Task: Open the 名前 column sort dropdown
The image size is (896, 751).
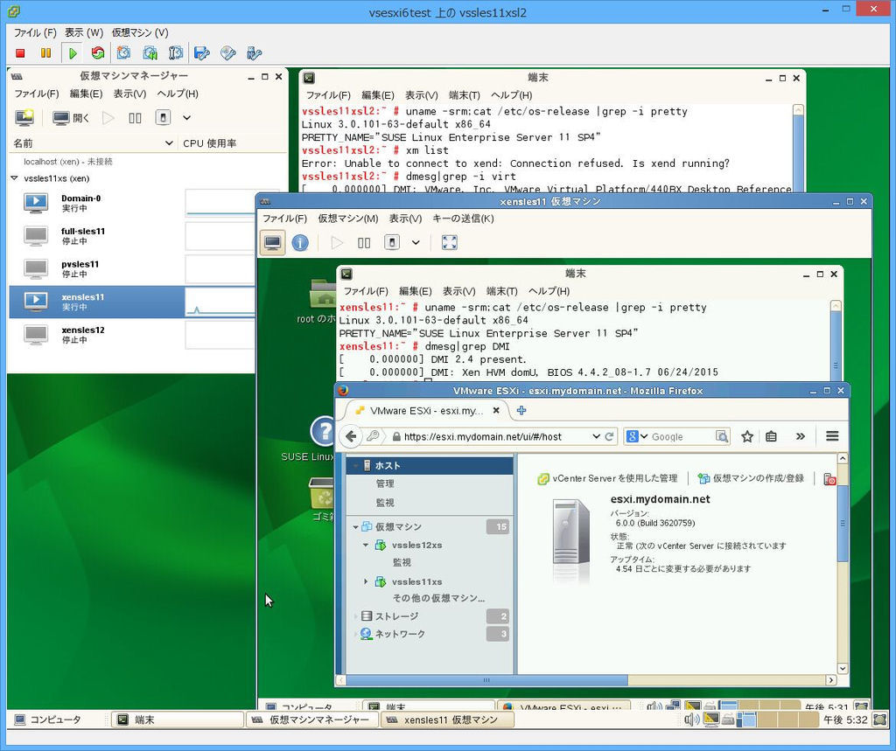Action: tap(169, 143)
